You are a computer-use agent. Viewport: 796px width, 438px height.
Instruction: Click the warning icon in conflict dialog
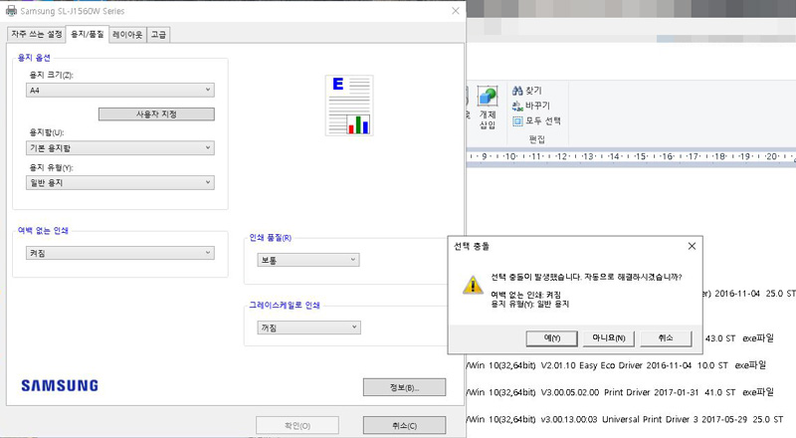pos(473,285)
